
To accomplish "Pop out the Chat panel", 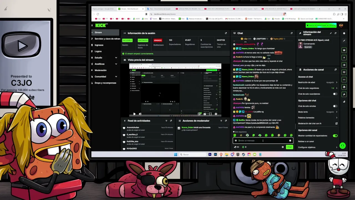I will (x=291, y=33).
